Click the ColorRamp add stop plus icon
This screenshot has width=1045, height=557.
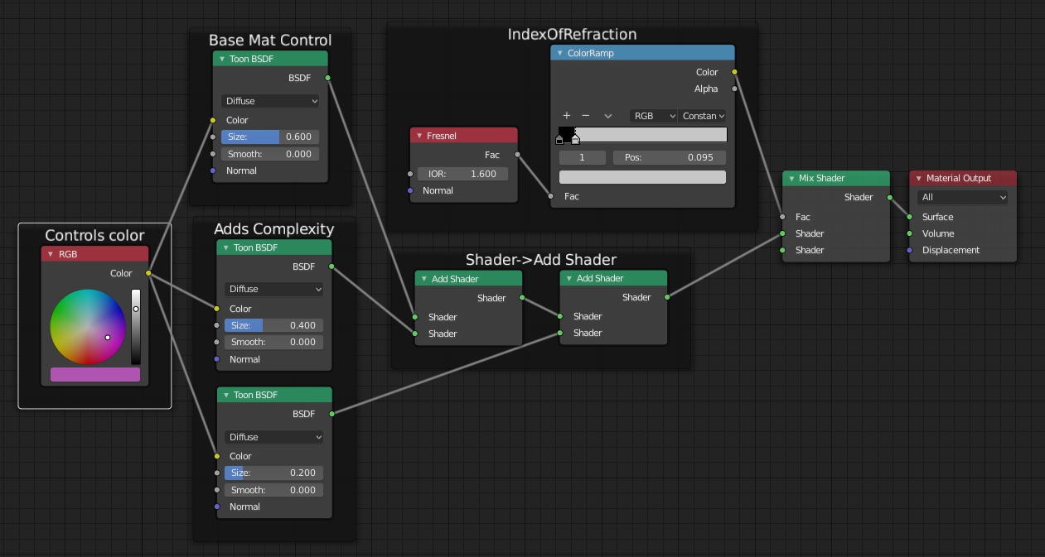pyautogui.click(x=567, y=116)
